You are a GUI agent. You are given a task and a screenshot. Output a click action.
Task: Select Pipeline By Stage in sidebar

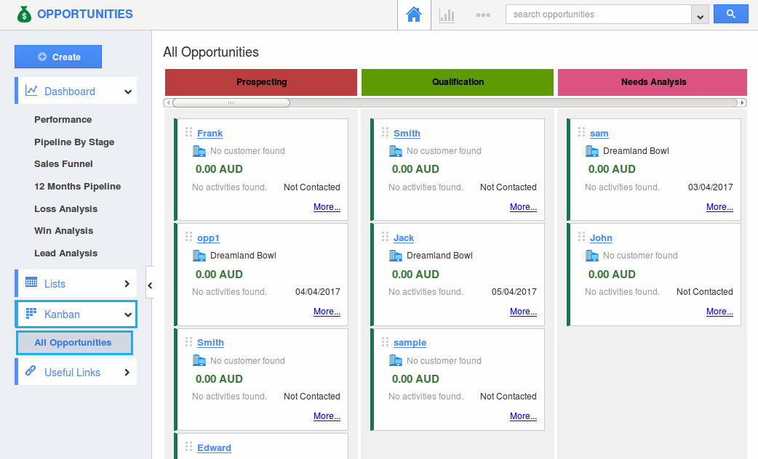click(74, 142)
